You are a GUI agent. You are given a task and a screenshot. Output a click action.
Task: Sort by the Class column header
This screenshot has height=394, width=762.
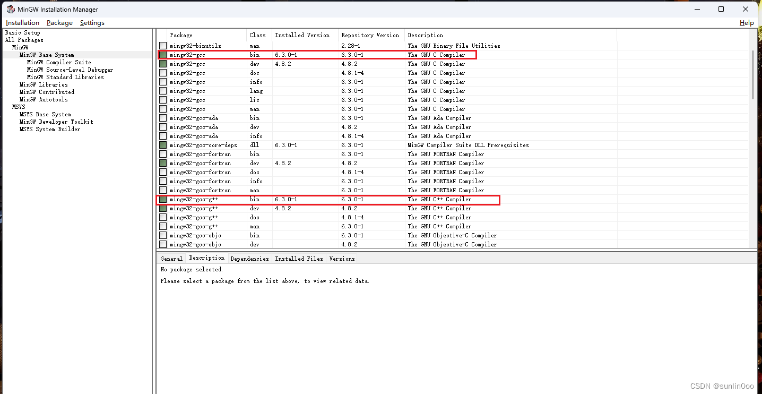(x=259, y=35)
